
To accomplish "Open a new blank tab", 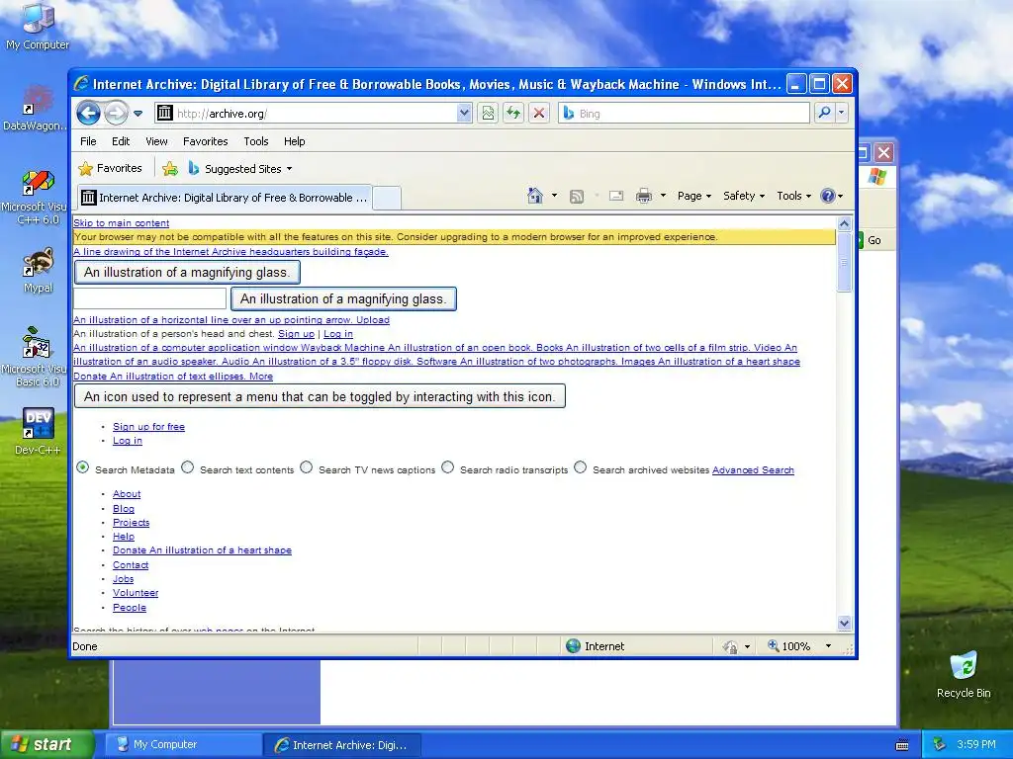I will coord(387,198).
